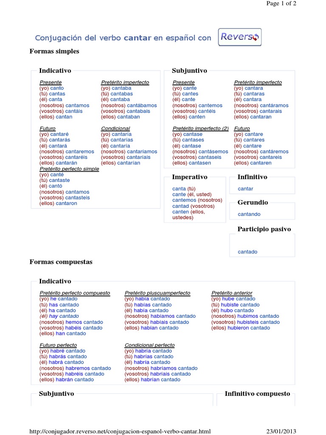Click the Infinitivo compuesto section title
Viewport: 326px width, 435px height.
point(257,393)
